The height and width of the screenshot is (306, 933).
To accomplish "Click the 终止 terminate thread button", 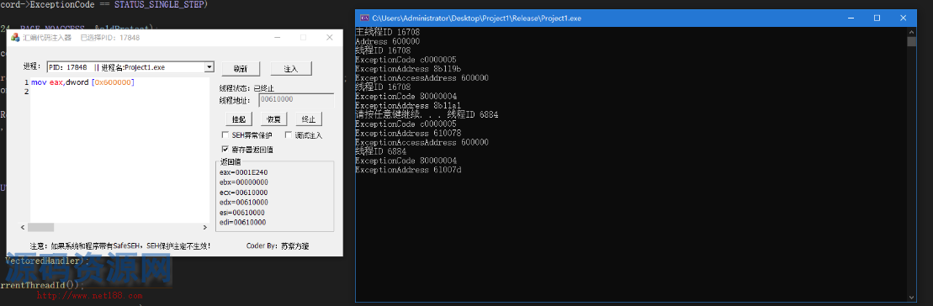I will (309, 119).
